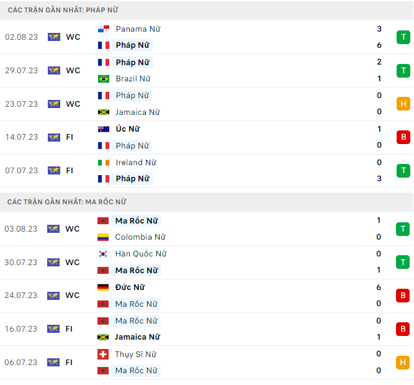Click the South Korea flag icon
The image size is (414, 385).
coord(103,254)
